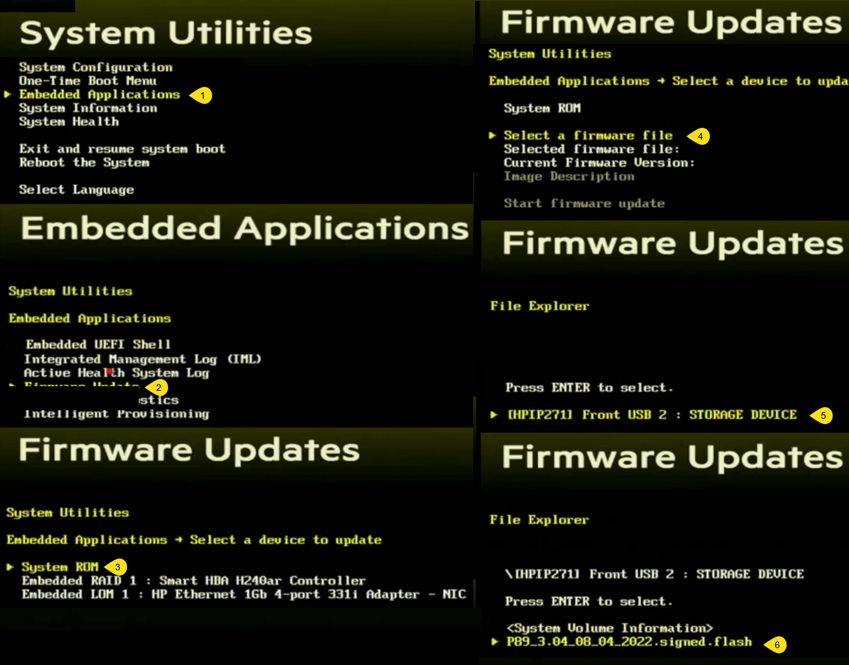Click selection arrow beside Front USB 2 device
The image size is (849, 665).
tap(494, 415)
